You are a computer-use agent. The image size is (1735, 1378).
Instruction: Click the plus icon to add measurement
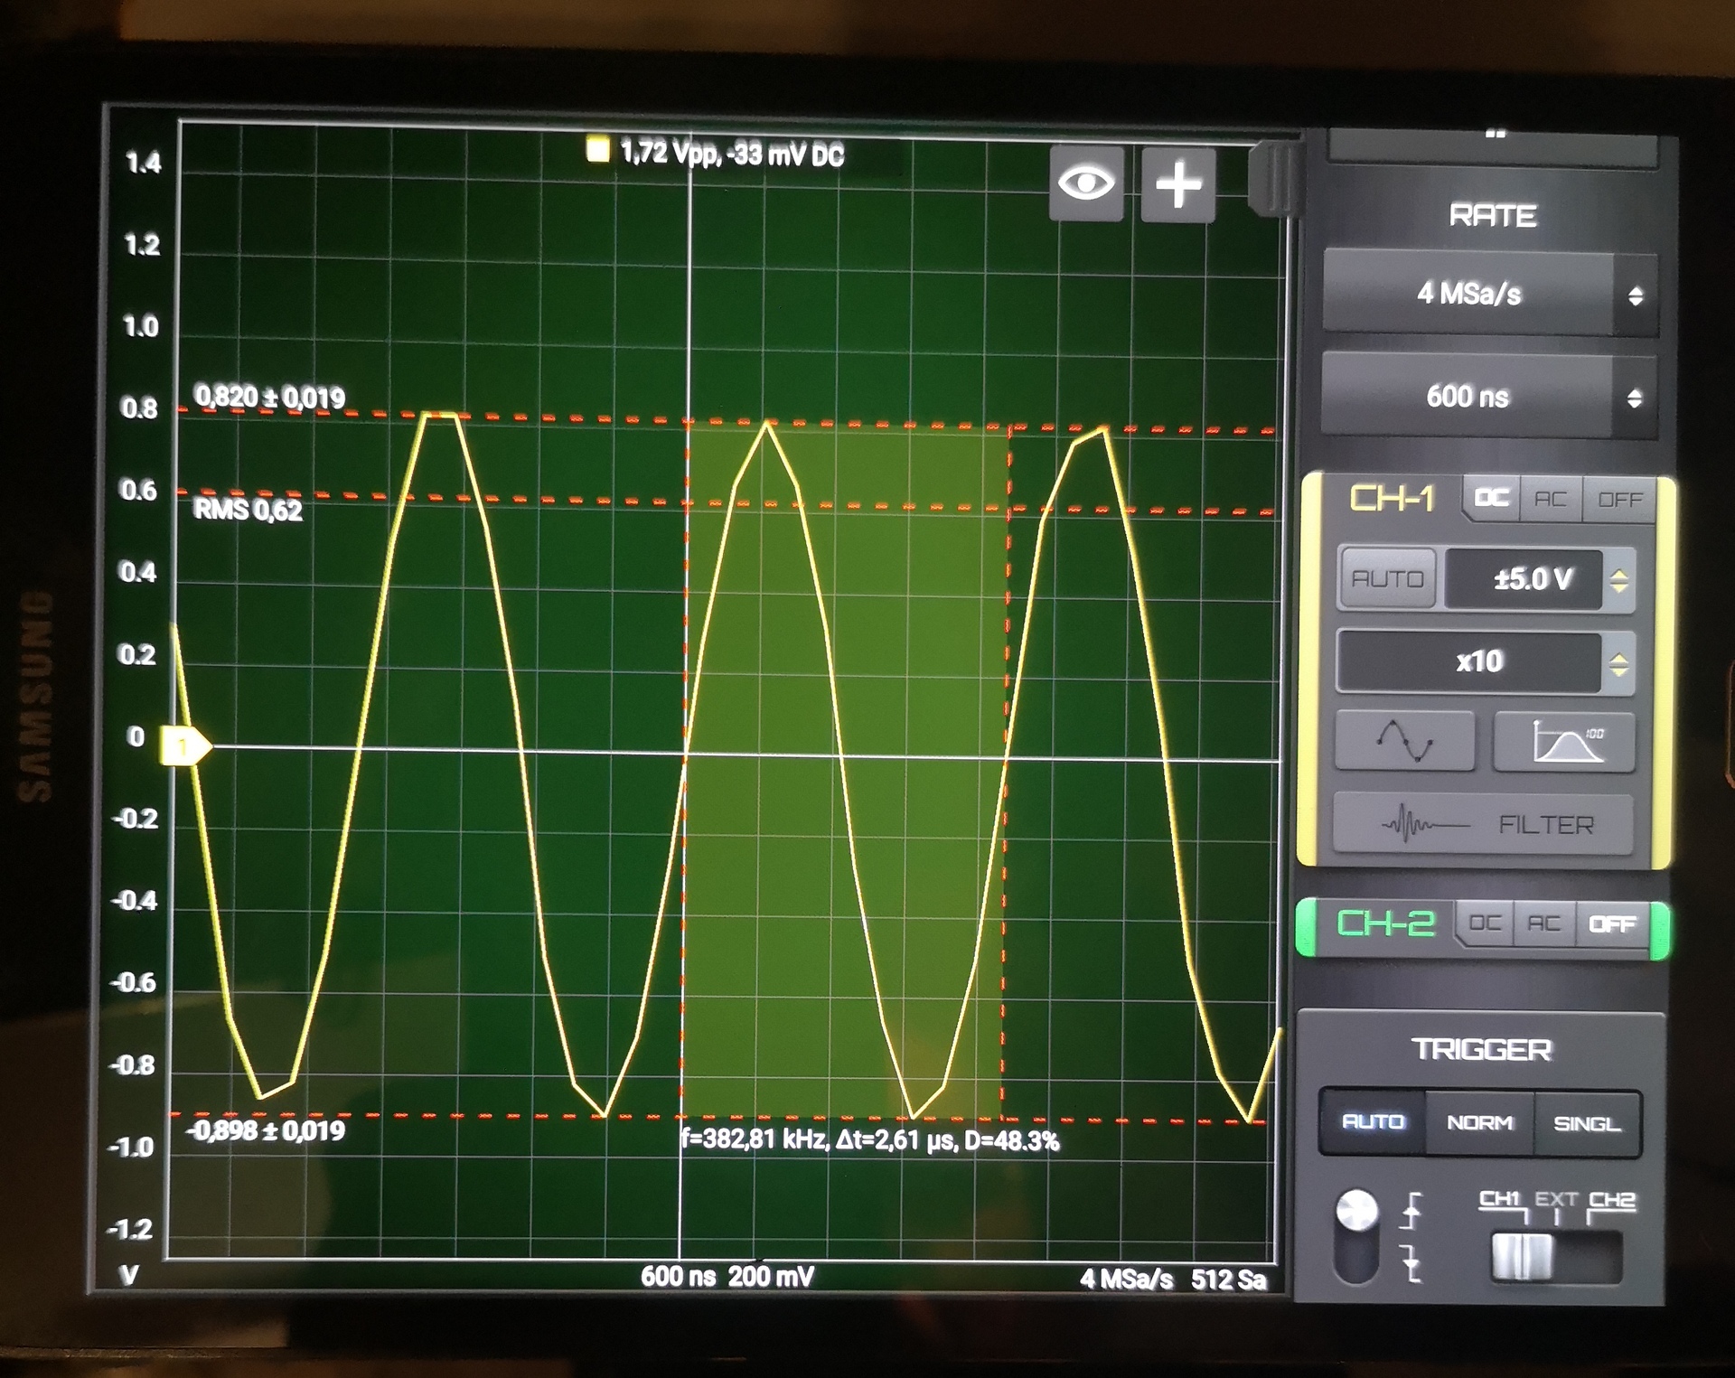(x=1178, y=183)
